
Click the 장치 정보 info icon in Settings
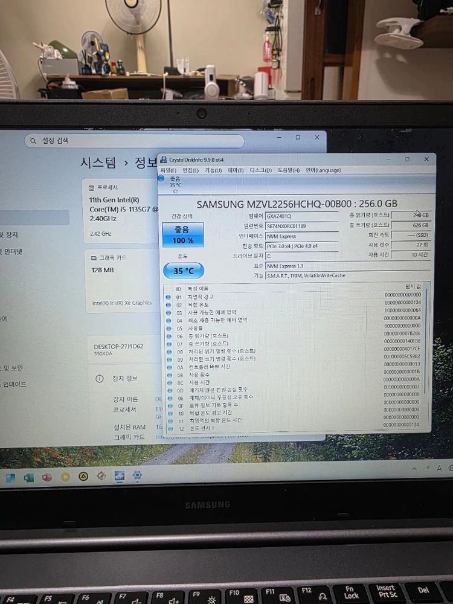pyautogui.click(x=100, y=379)
